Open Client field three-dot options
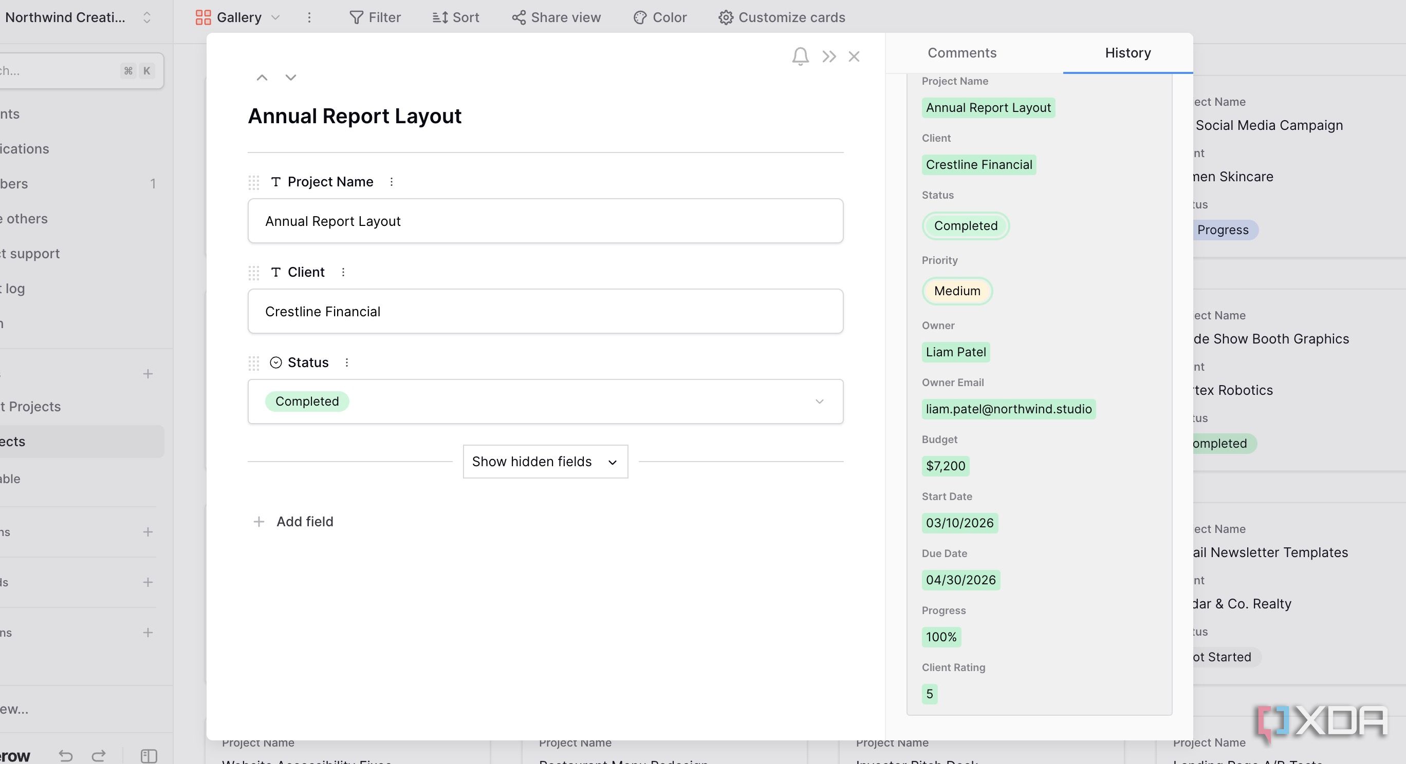1406x764 pixels. pyautogui.click(x=343, y=272)
